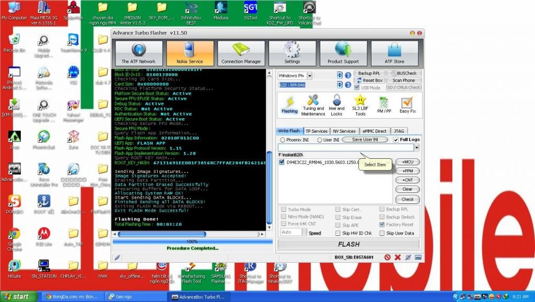Viewport: 535px width, 302px height.
Task: Open Imei and Locks section
Action: [336, 106]
